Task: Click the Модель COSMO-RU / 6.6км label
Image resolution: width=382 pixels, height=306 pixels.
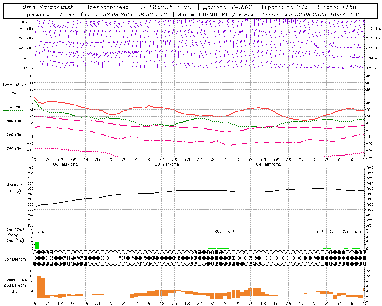Action: [215, 15]
